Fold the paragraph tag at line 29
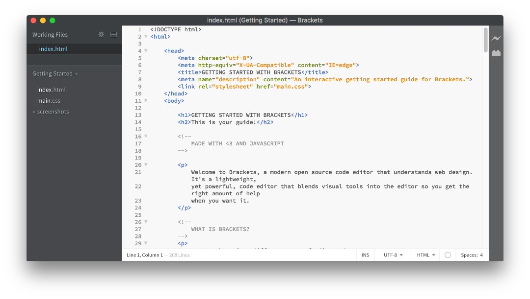Viewport: 530px width, 299px height. click(x=146, y=243)
